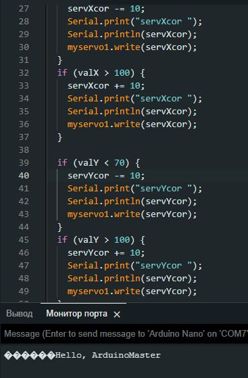Image resolution: width=248 pixels, height=378 pixels.
Task: Click empty line 38 number
Action: (24, 150)
